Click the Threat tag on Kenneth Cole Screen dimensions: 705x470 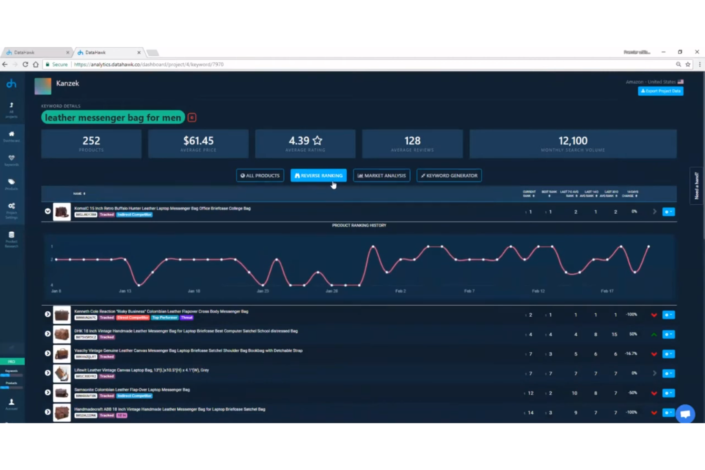pos(187,318)
